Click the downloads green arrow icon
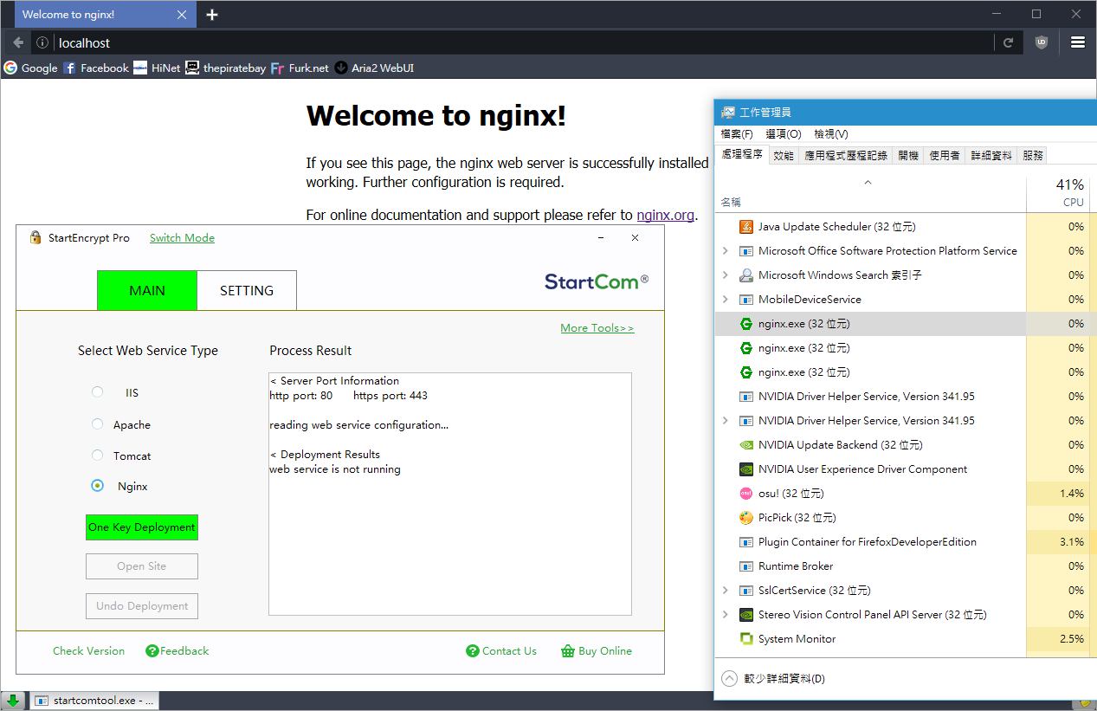Screen dimensions: 1097x711 (x=13, y=700)
